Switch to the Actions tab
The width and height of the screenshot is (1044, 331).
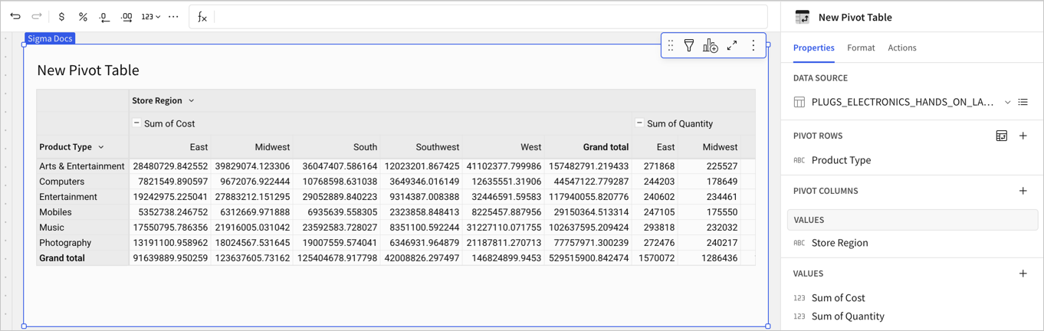[901, 48]
